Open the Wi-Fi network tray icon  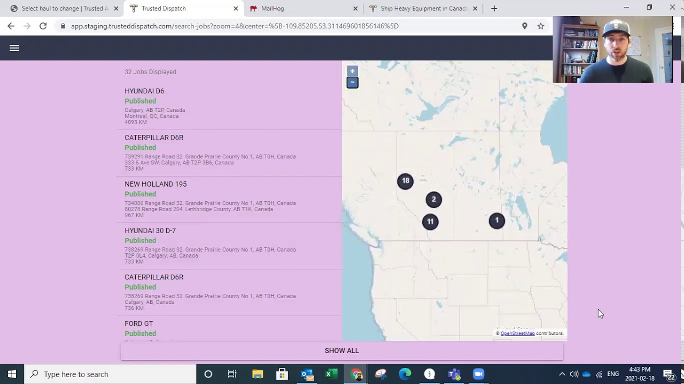599,374
